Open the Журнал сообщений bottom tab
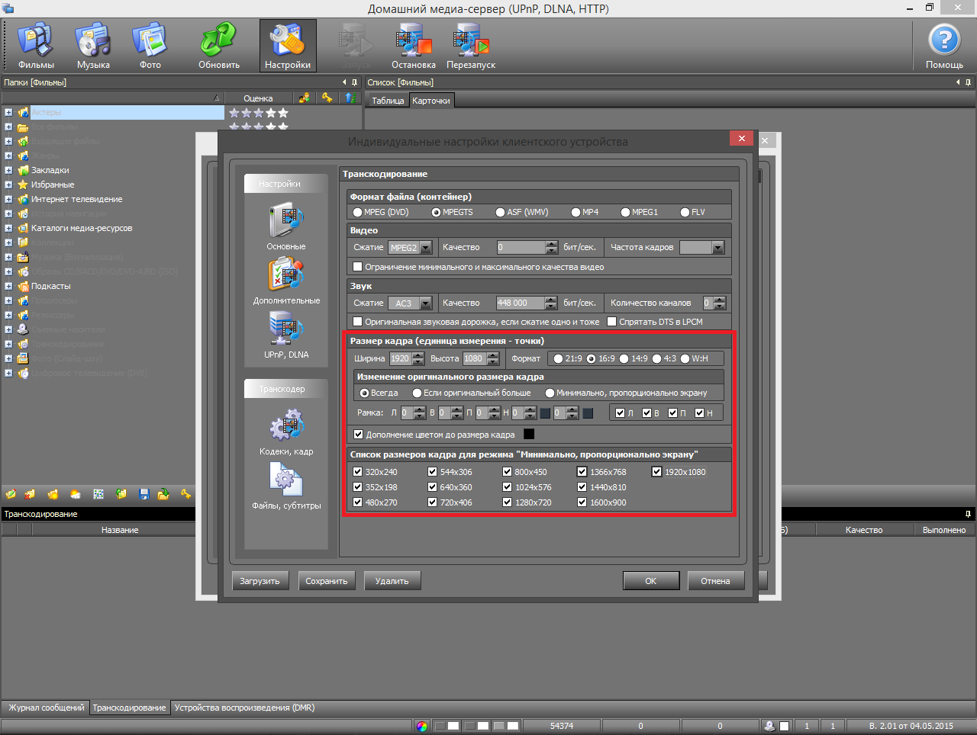977x735 pixels. [x=46, y=708]
